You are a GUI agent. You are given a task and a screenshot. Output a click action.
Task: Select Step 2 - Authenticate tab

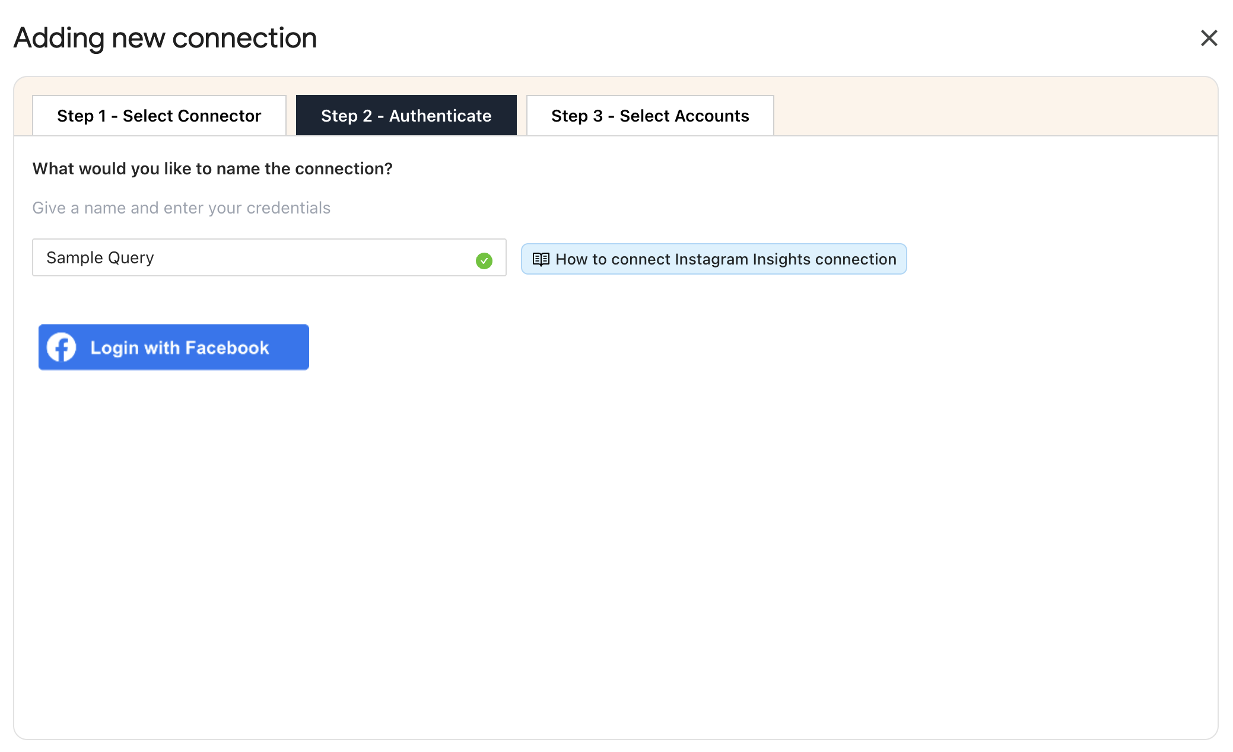[x=406, y=116]
